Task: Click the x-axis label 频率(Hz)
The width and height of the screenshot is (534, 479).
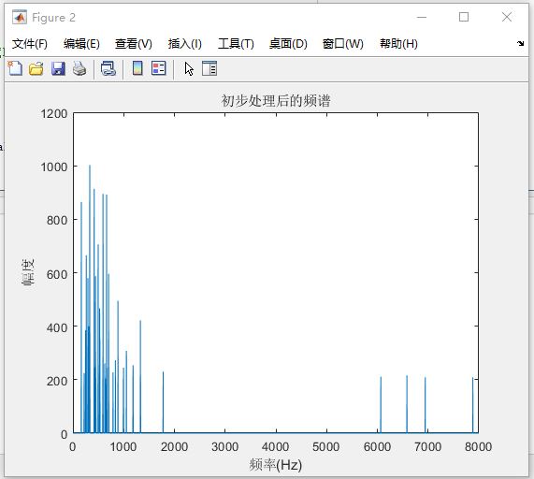Action: click(276, 465)
